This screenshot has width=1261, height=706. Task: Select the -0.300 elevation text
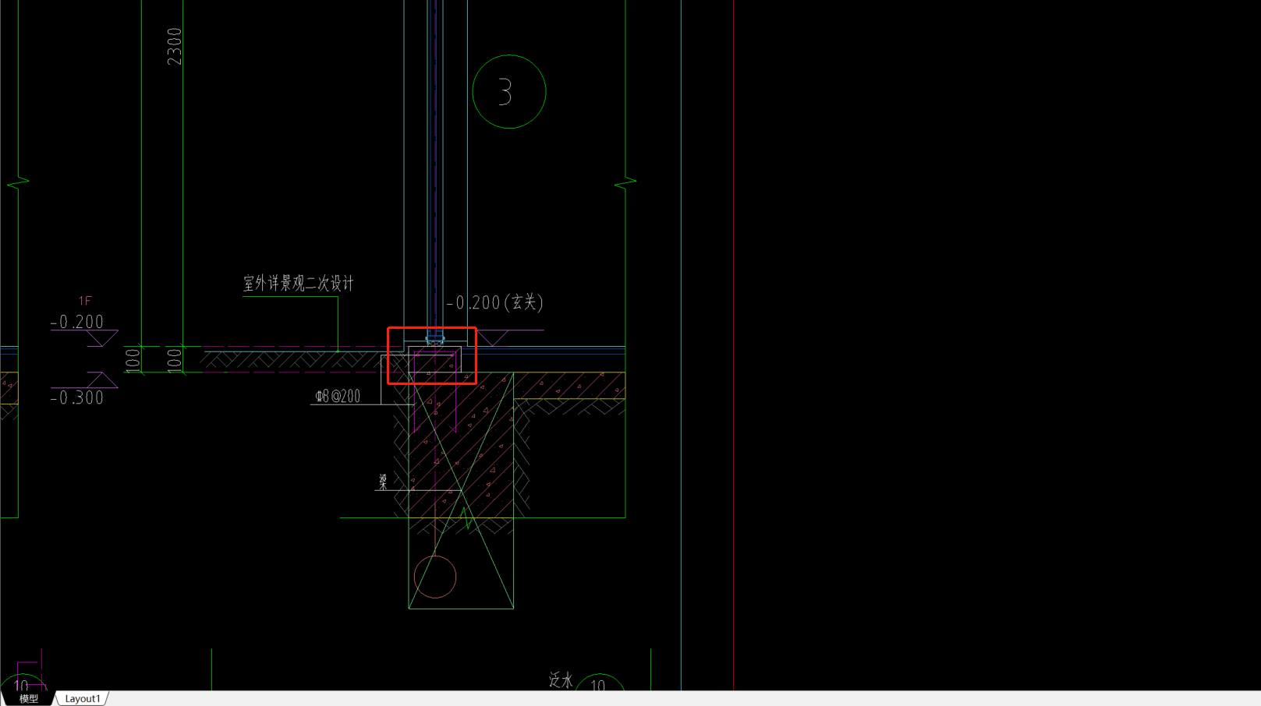pos(76,398)
